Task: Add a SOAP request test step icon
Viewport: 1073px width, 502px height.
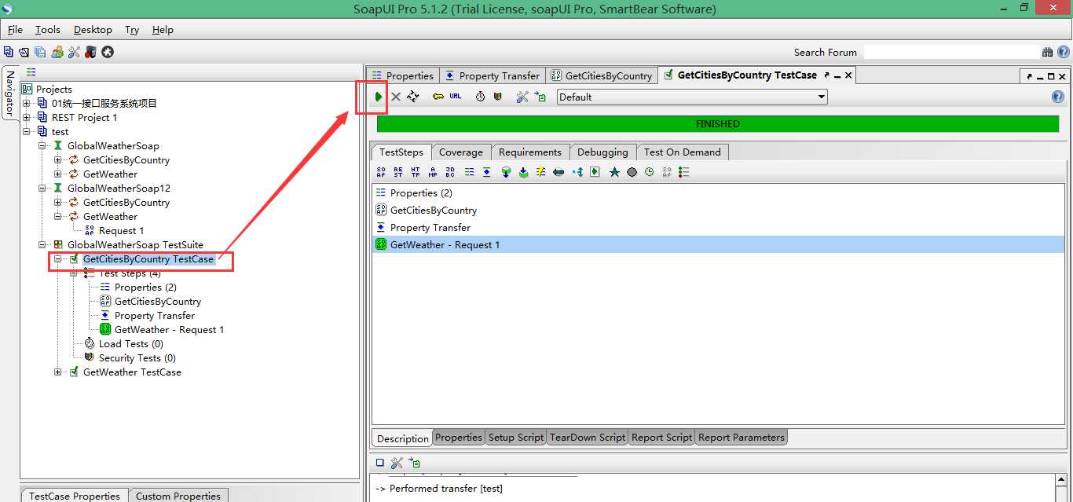Action: (381, 172)
